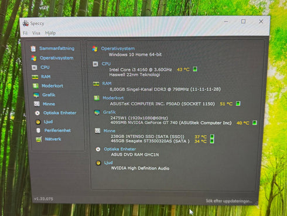Click the Speccy app icon in title bar
Image resolution: width=287 pixels, height=216 pixels.
click(x=26, y=23)
